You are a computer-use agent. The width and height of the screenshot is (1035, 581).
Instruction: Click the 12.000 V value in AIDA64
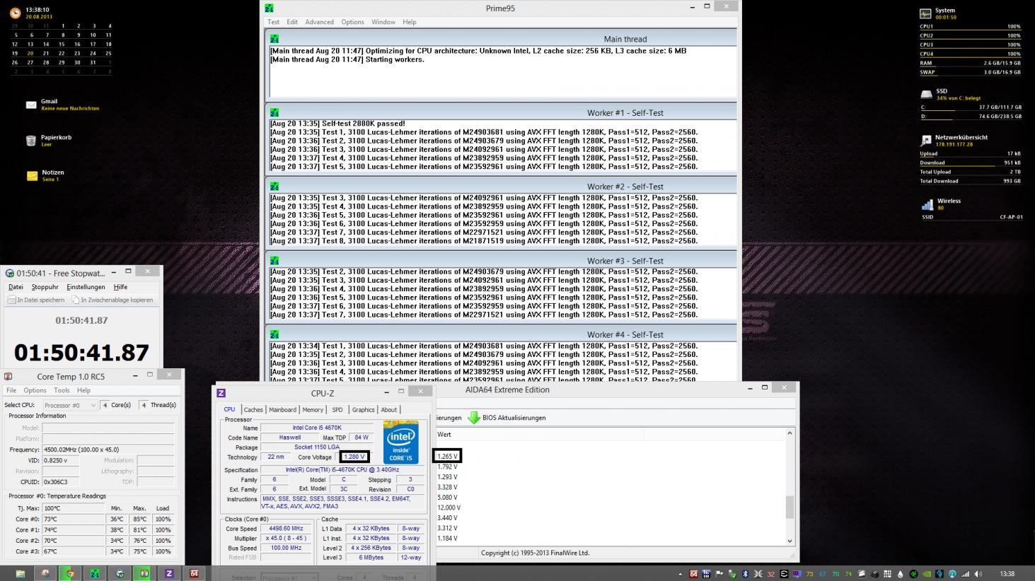[449, 507]
